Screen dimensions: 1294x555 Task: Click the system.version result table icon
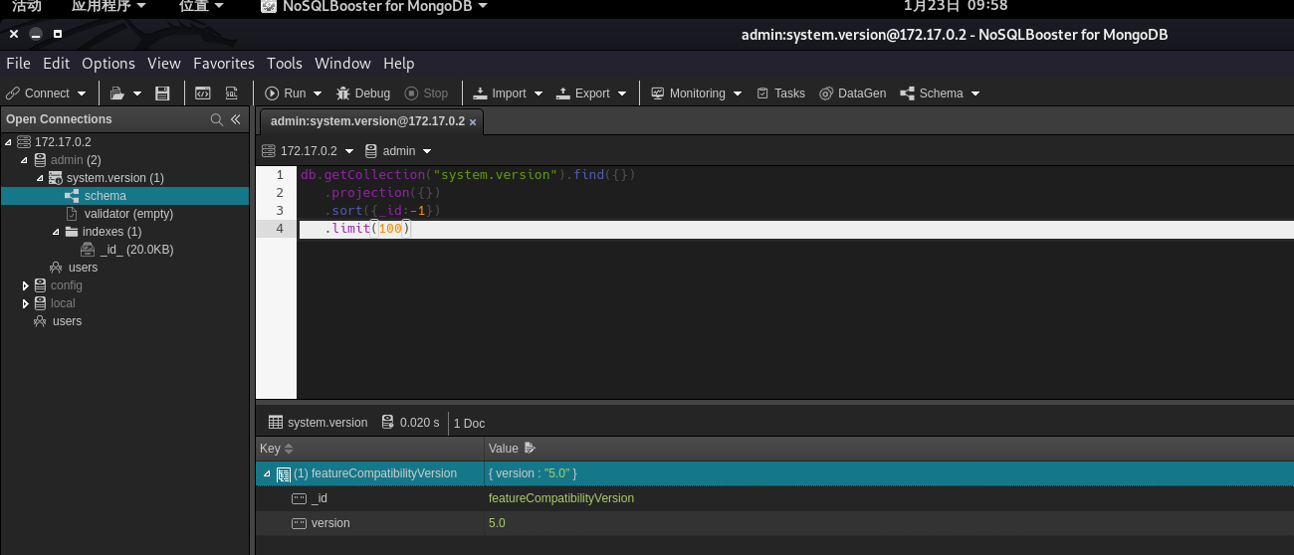click(276, 423)
